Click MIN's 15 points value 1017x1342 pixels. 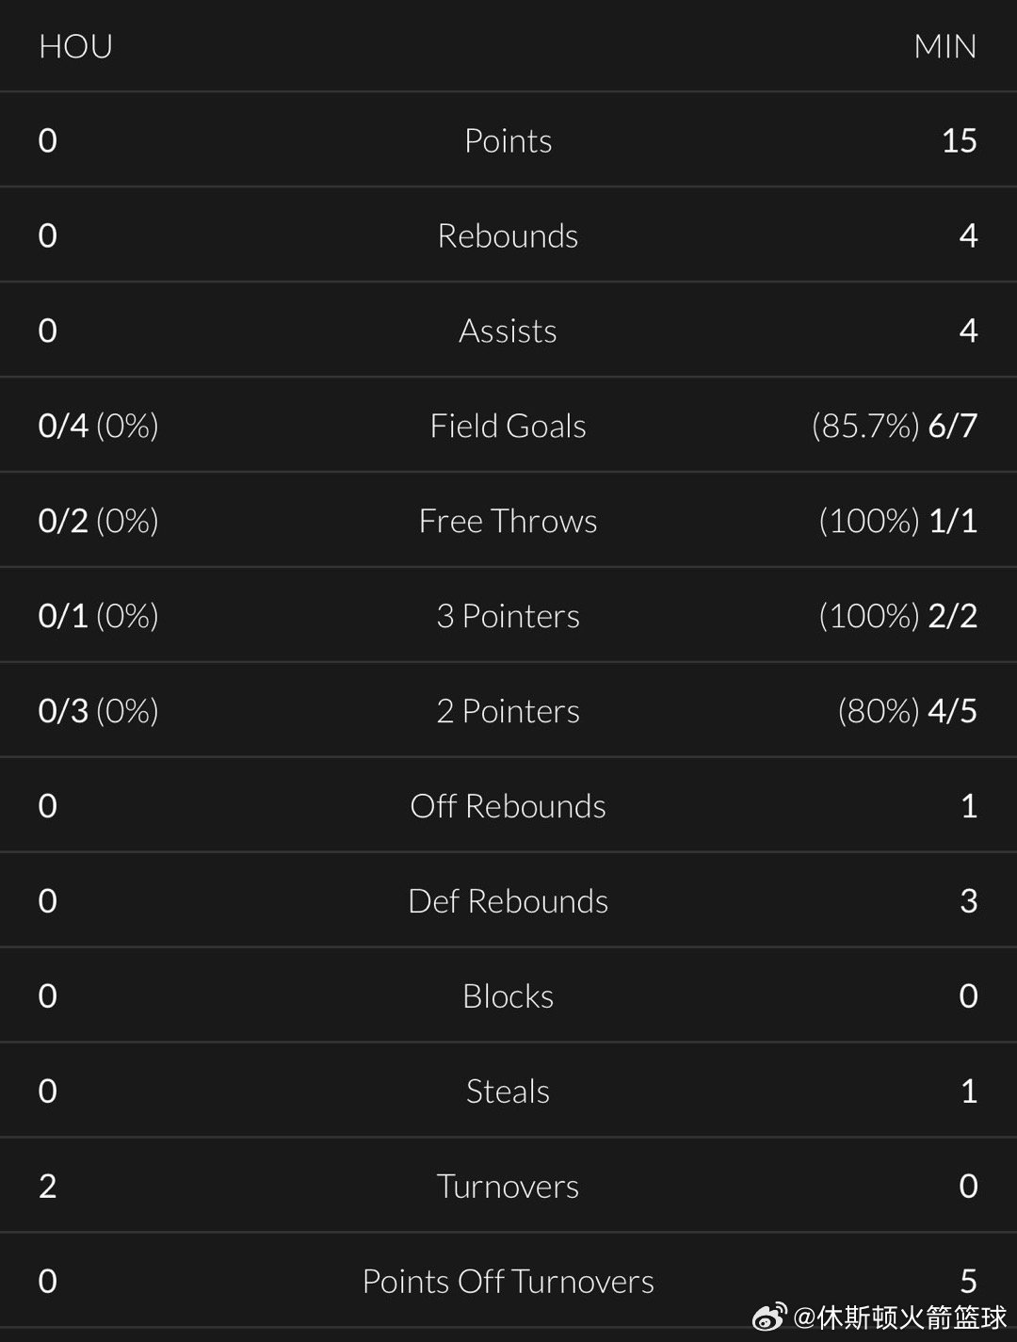click(960, 140)
